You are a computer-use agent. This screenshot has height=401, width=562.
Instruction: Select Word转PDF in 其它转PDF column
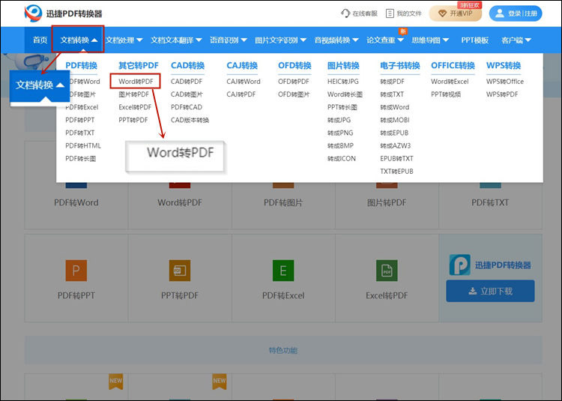[x=136, y=82]
